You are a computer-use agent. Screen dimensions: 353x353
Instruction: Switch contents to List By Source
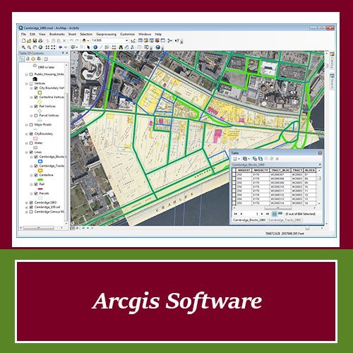[x=28, y=59]
